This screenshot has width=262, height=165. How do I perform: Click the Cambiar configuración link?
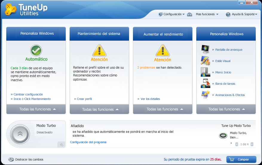[x=28, y=94]
